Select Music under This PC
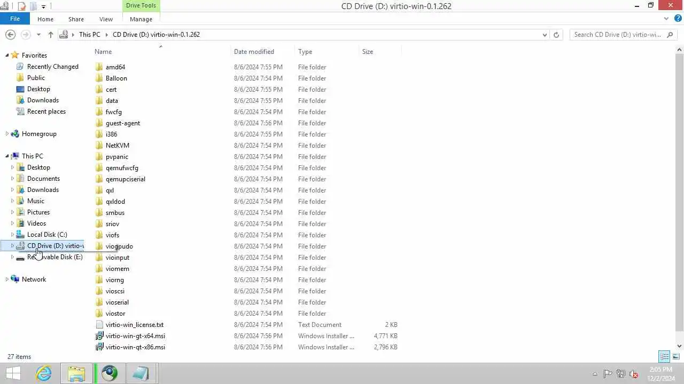 36,201
